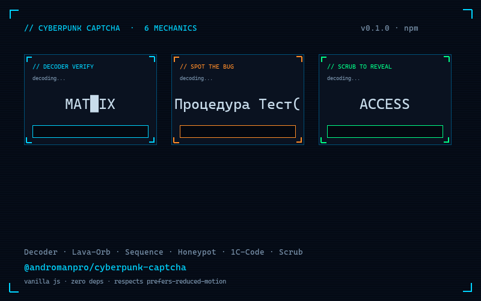
Task: Select Lava-Orb in the mechanics list
Action: 91,252
